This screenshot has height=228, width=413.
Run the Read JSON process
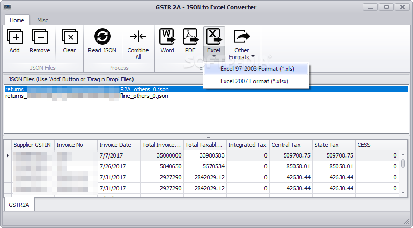click(x=102, y=40)
